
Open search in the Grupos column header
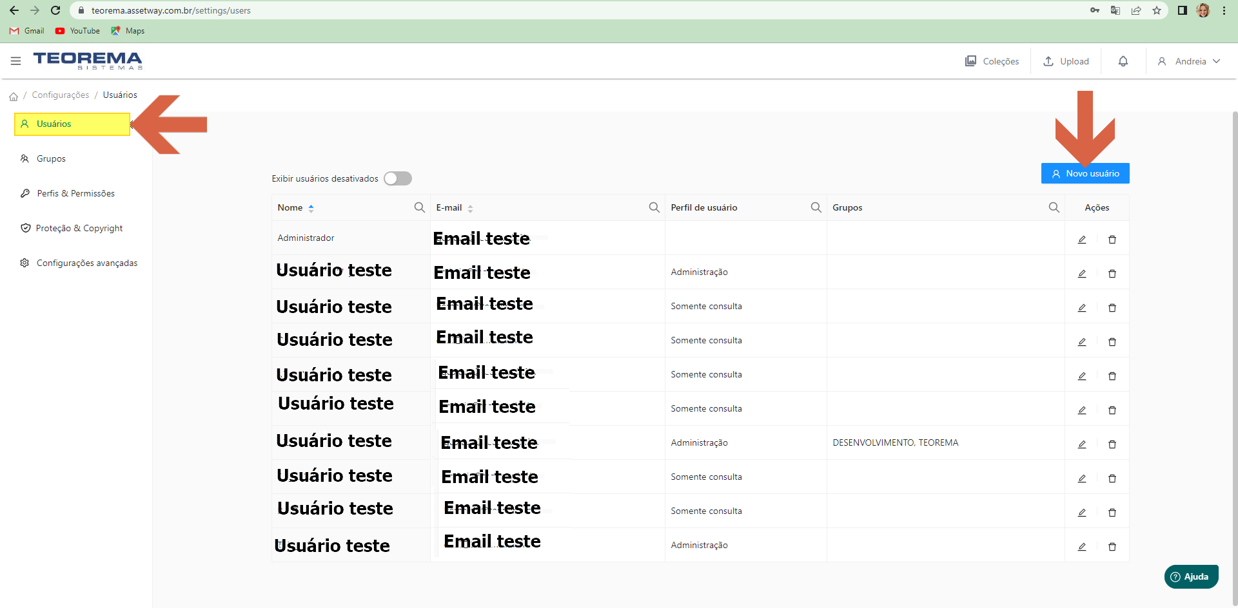pos(1054,207)
